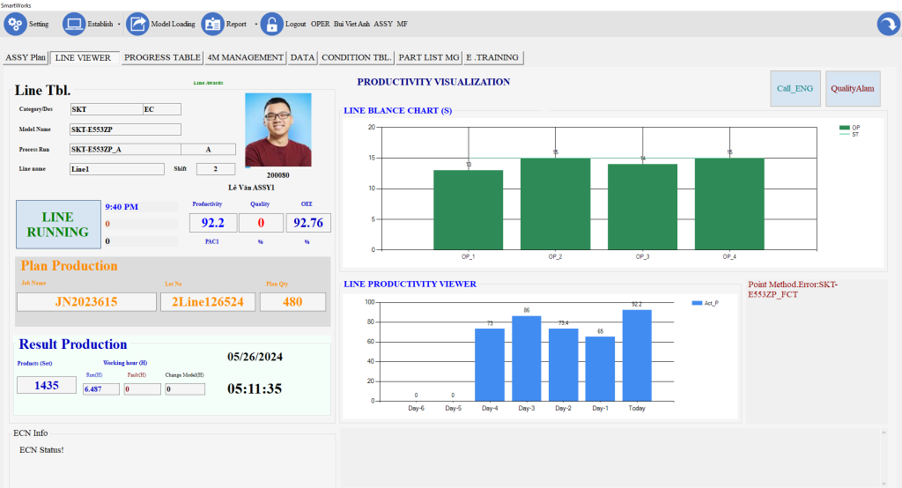Click the OP_4 bar in line balance chart
The height and width of the screenshot is (488, 902).
[x=729, y=203]
